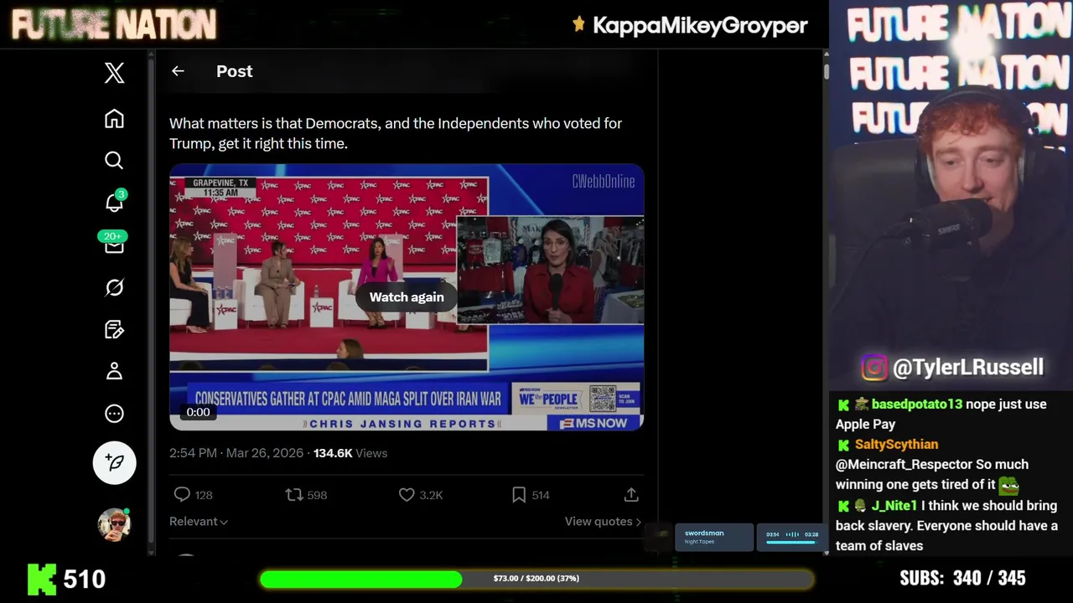
Task: Click the Future Nation logo top-left
Action: click(113, 24)
